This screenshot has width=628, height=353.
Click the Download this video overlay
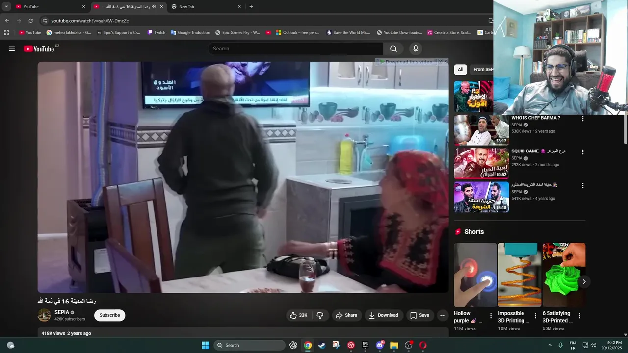coord(407,62)
